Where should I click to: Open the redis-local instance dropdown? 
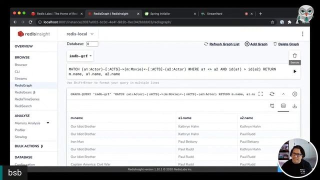[x=80, y=34]
